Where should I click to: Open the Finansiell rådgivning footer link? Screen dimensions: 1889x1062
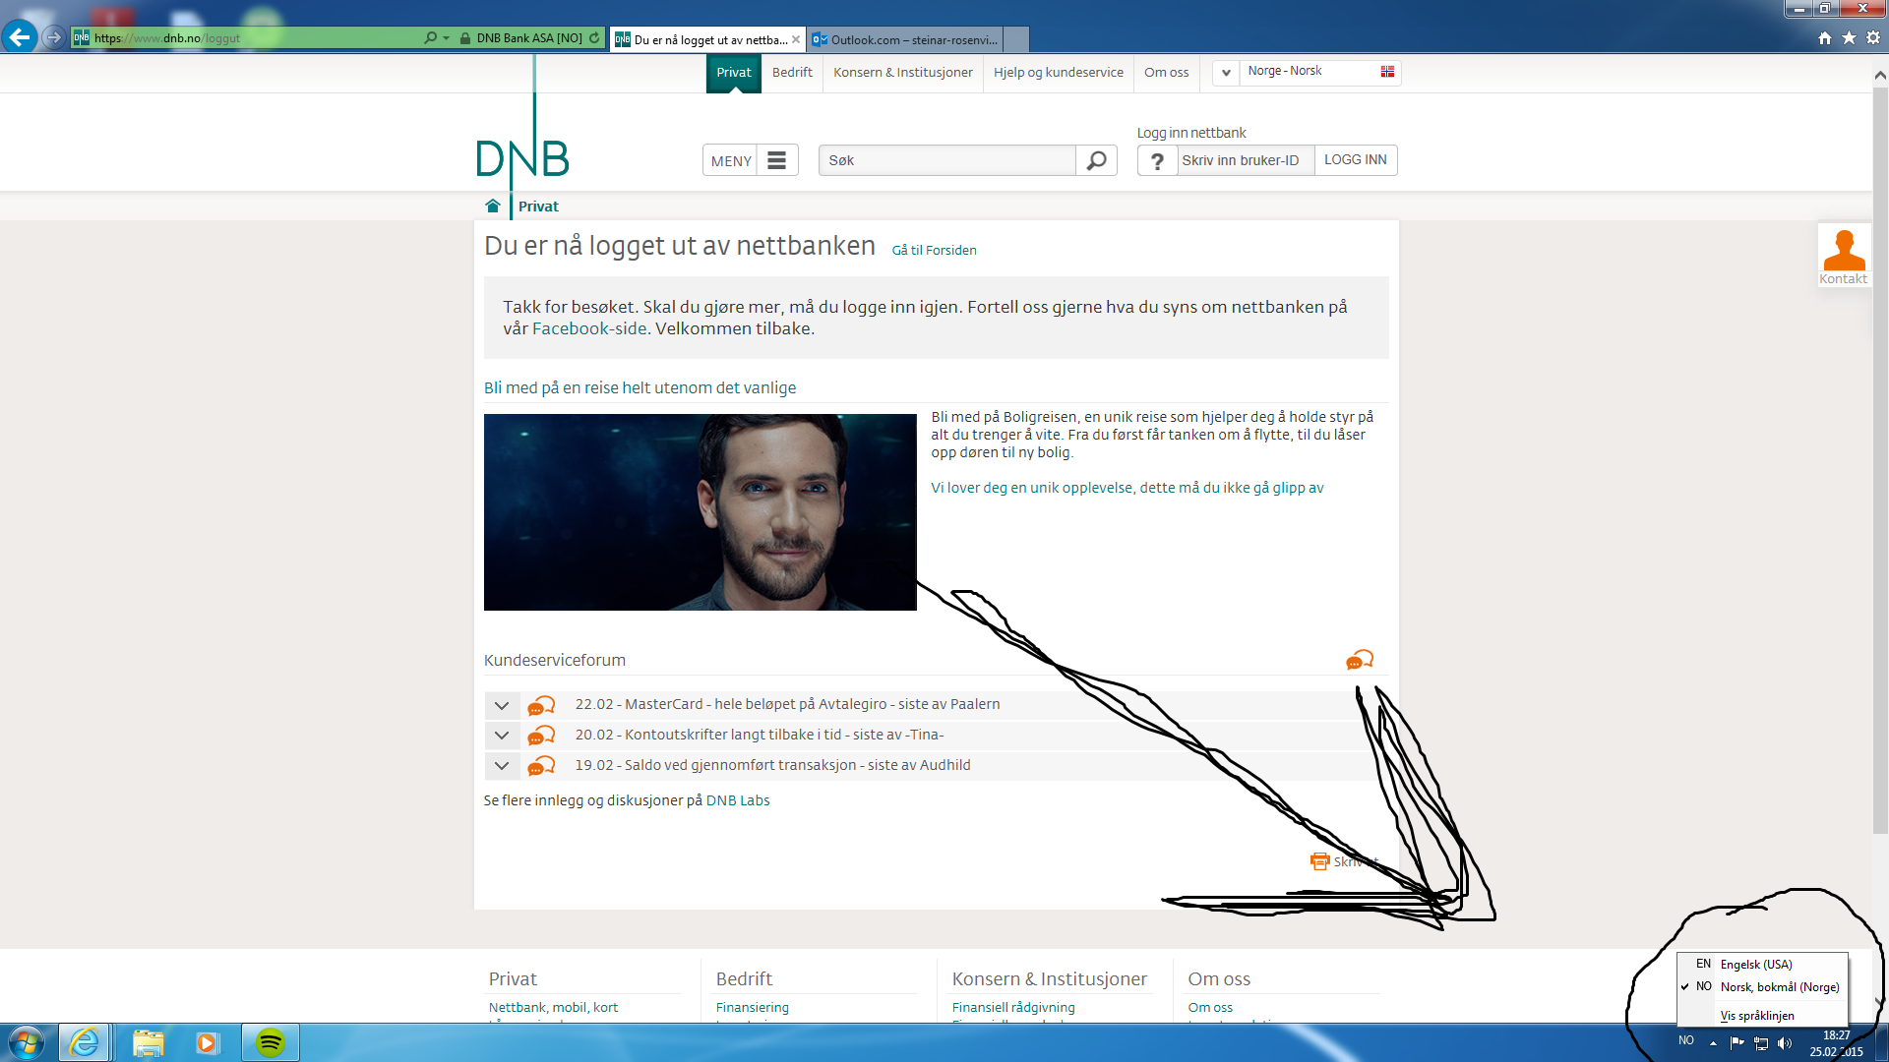coord(1013,1008)
